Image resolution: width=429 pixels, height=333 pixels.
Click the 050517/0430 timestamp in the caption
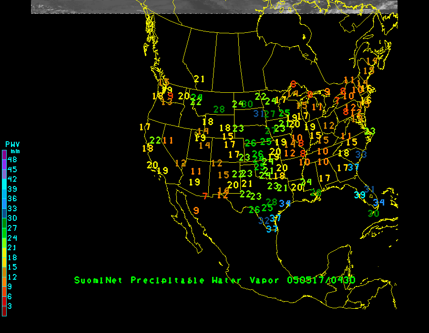coord(321,280)
